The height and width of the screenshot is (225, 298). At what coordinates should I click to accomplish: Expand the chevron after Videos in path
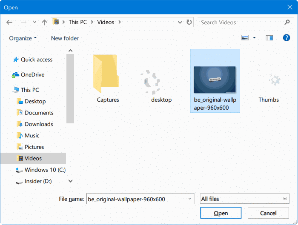coord(120,22)
